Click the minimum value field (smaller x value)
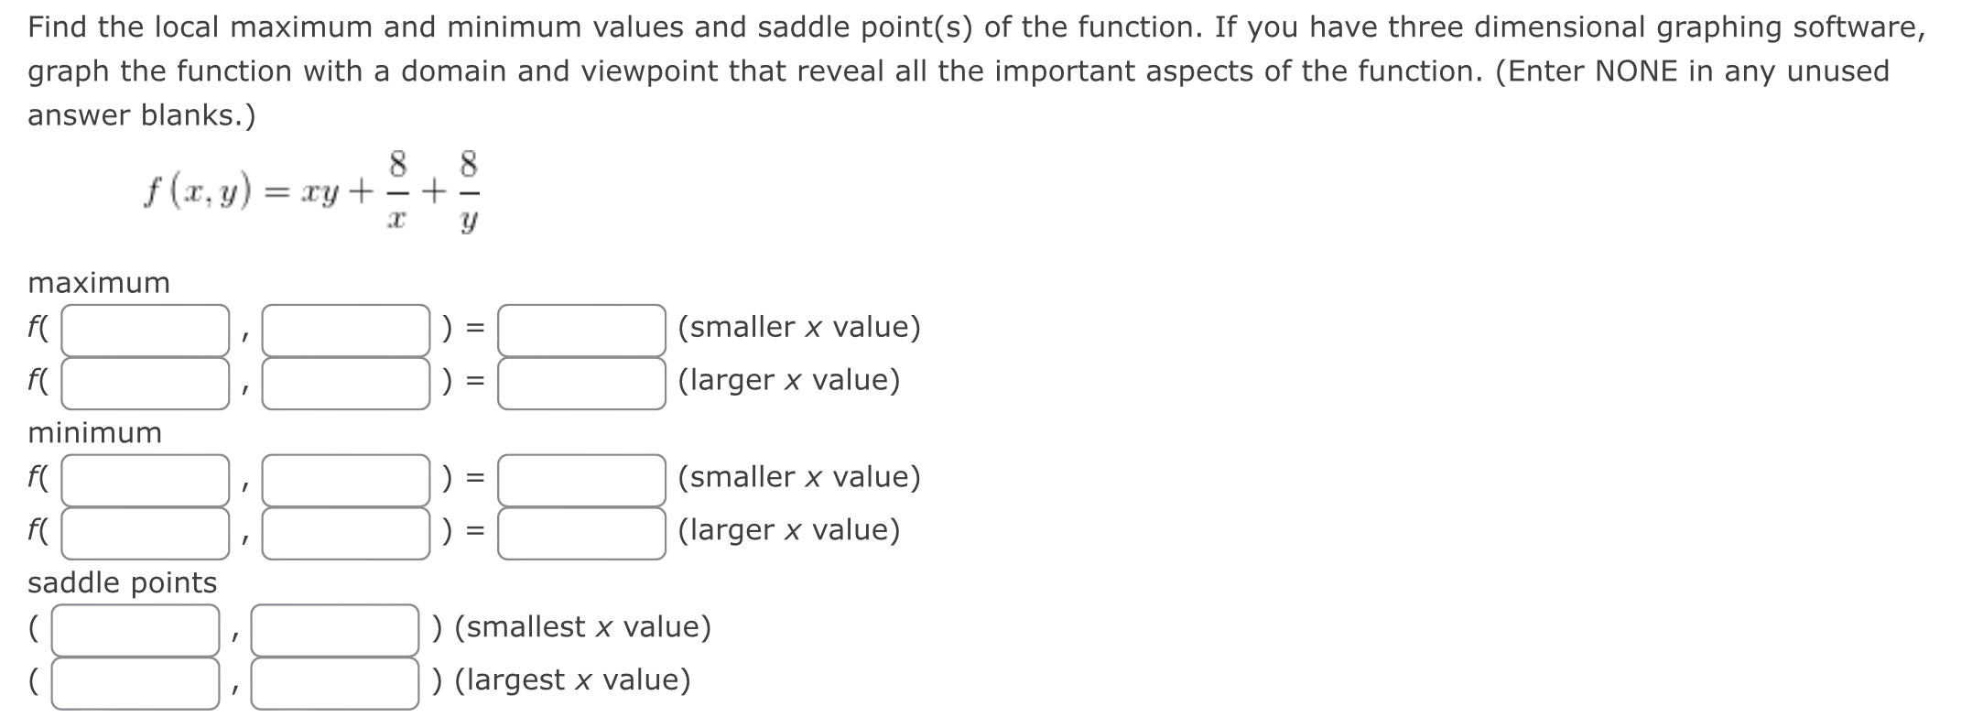 (x=580, y=477)
